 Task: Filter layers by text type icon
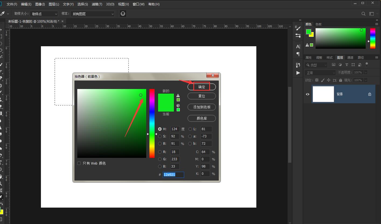pyautogui.click(x=347, y=65)
